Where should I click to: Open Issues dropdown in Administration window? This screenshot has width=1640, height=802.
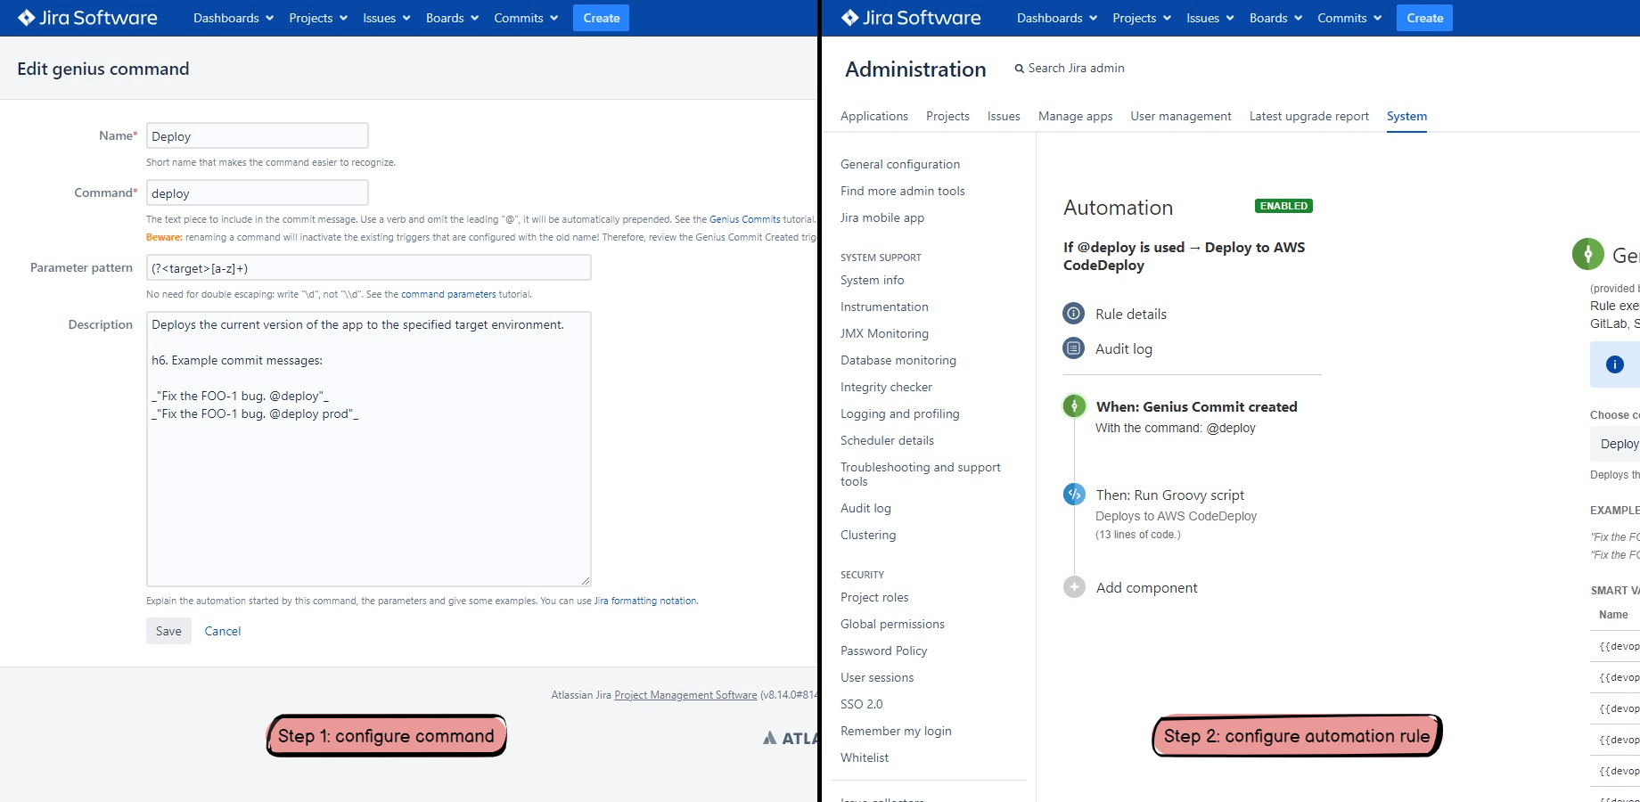pos(1210,18)
